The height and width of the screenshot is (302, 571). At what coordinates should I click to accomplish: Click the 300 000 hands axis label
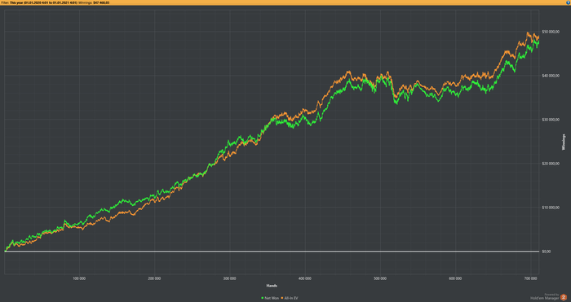coord(230,278)
